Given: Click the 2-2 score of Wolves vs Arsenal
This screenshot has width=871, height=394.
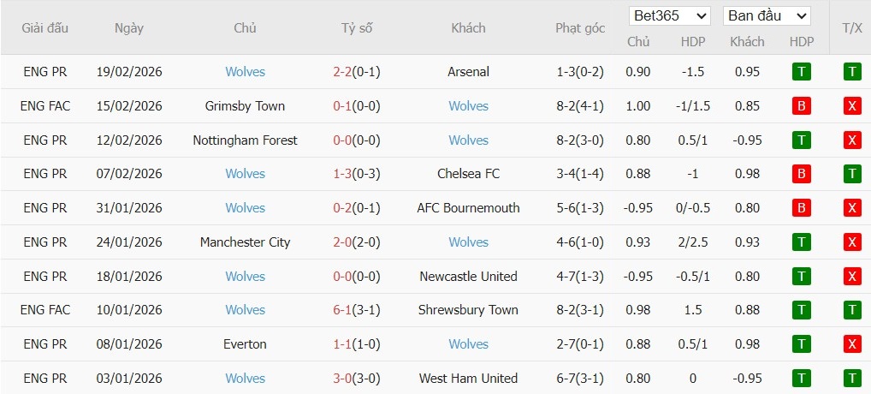Looking at the screenshot, I should pos(342,72).
